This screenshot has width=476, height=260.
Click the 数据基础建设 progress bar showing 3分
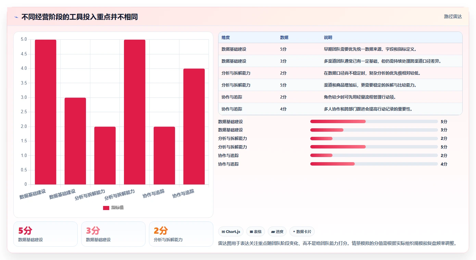coord(374,130)
